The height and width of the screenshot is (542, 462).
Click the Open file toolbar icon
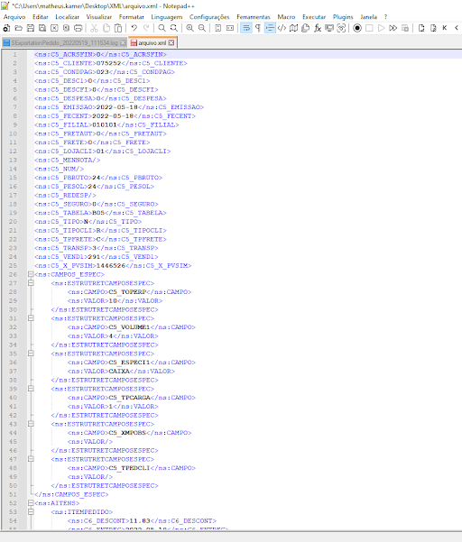[19, 28]
